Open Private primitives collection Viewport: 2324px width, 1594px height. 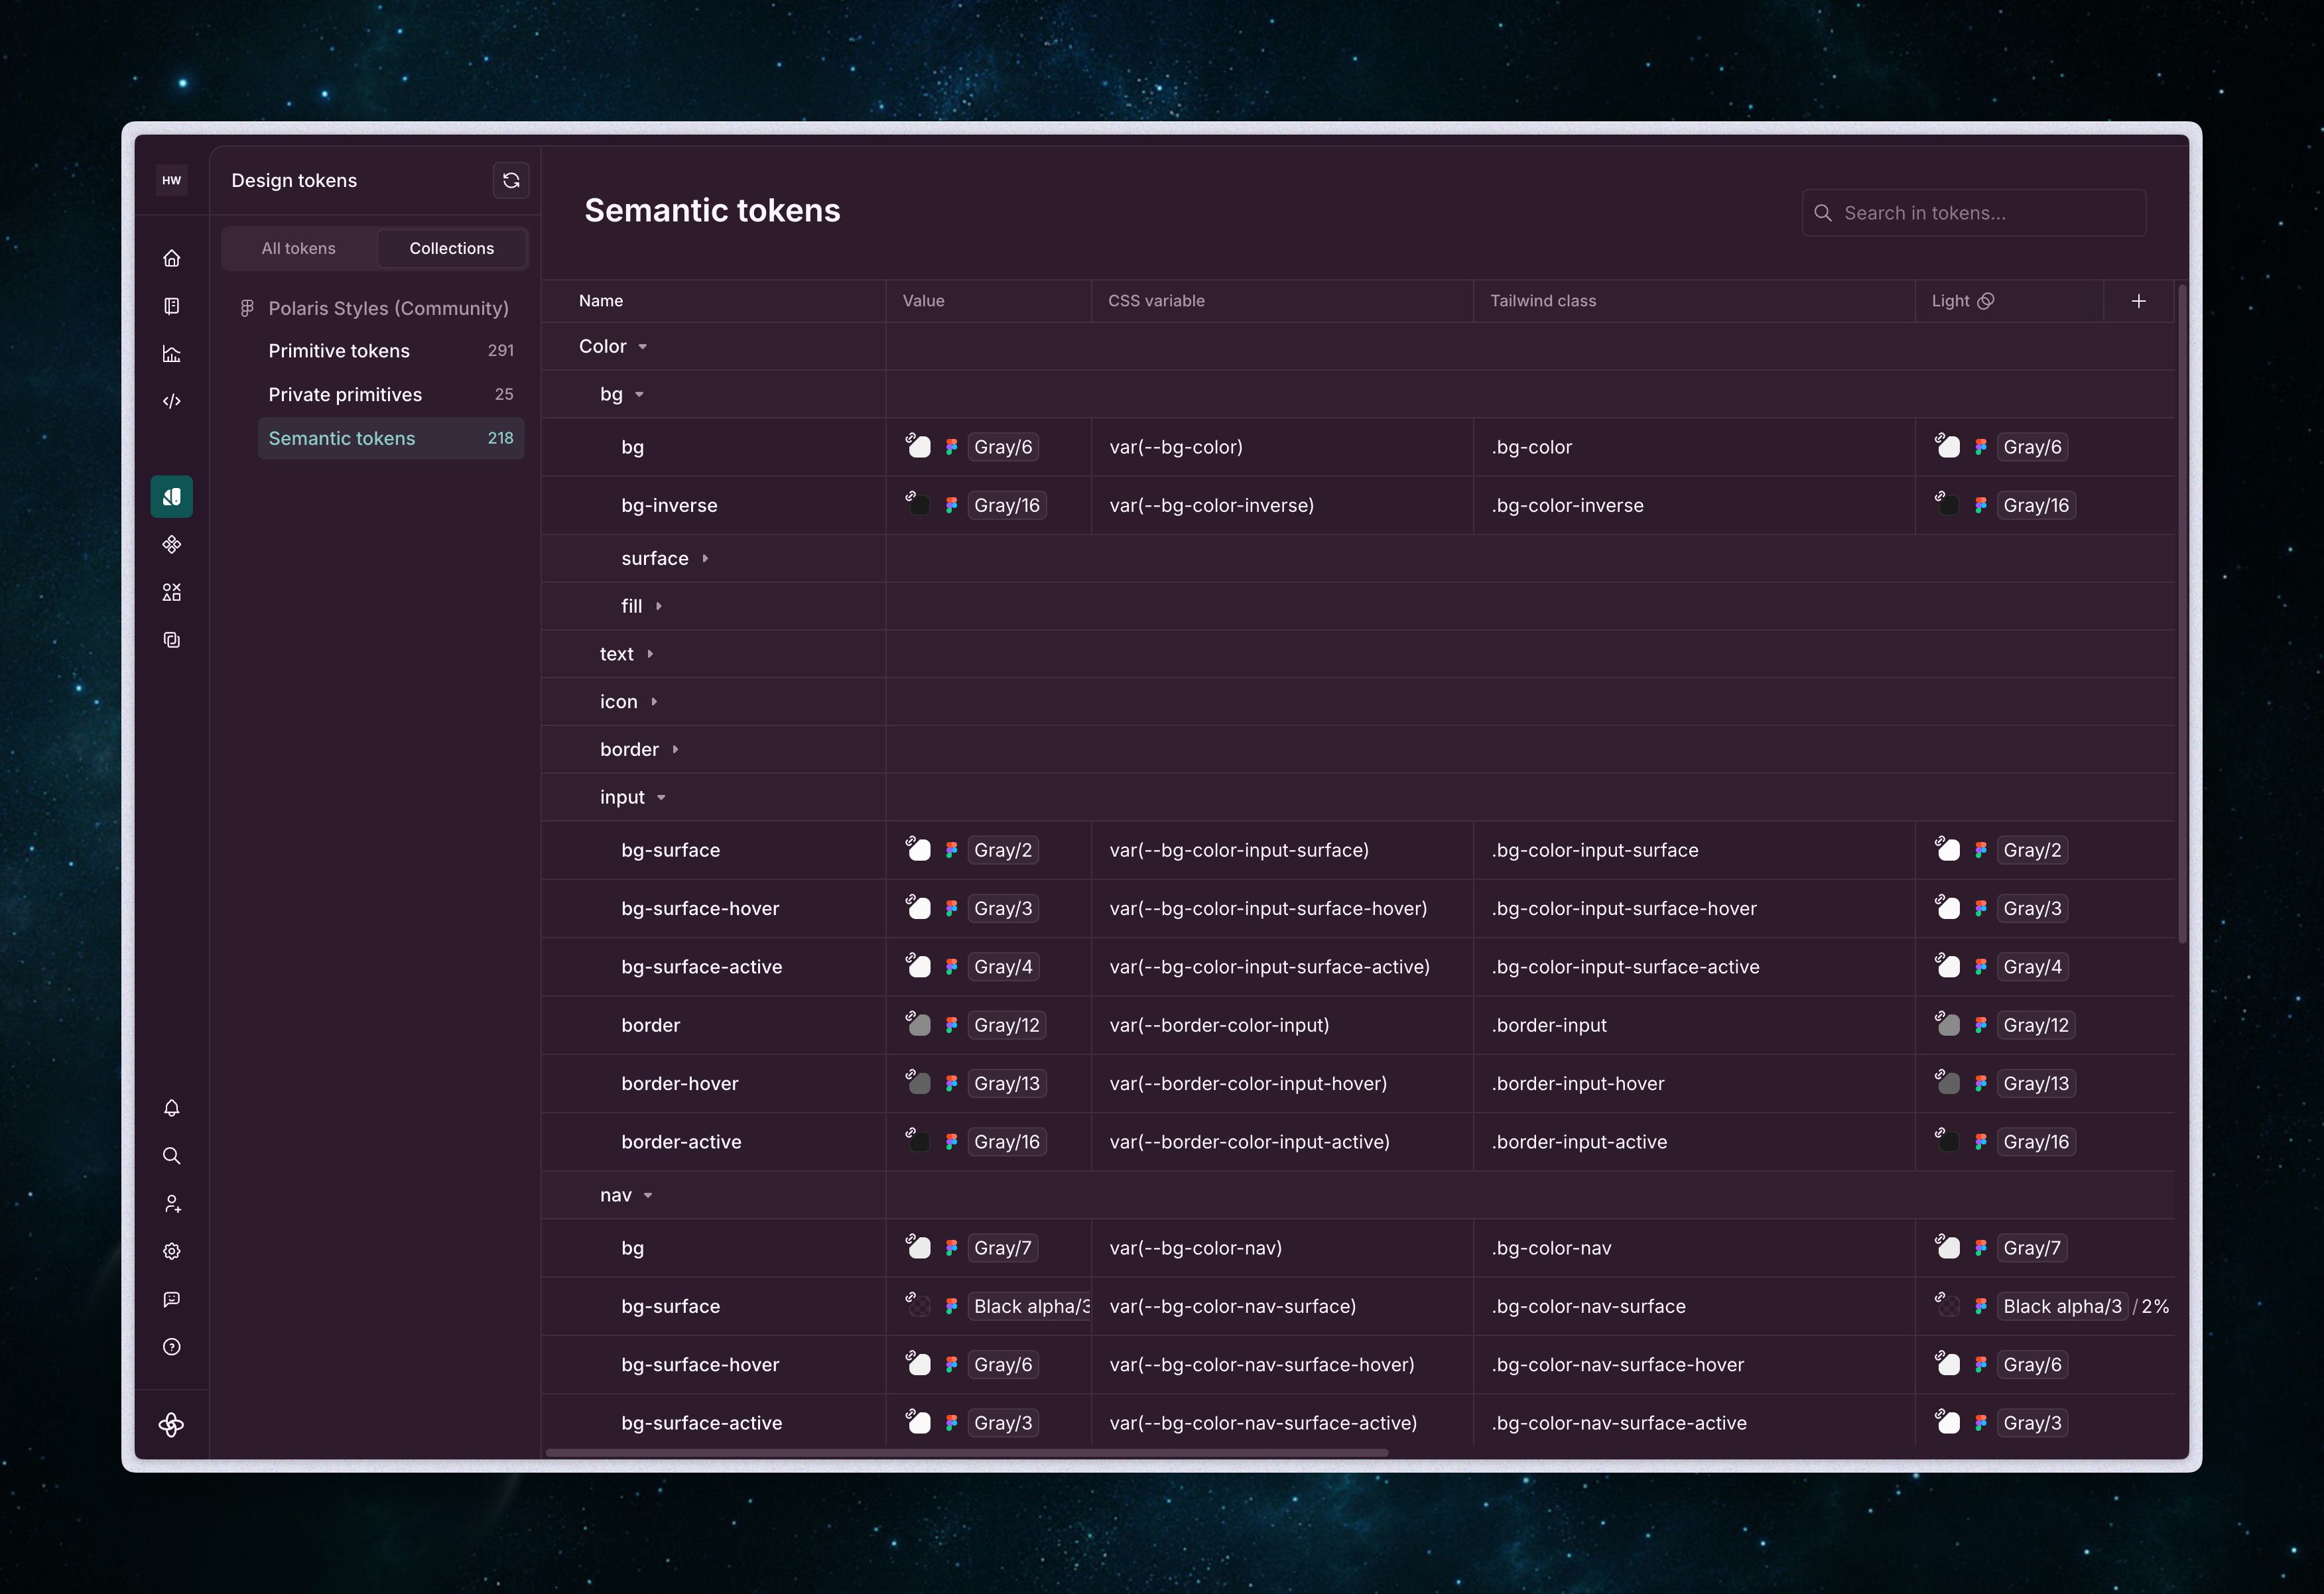click(345, 395)
